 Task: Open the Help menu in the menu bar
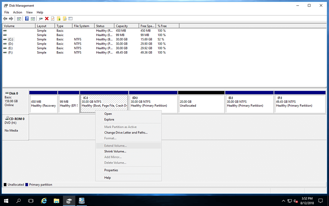(40, 12)
